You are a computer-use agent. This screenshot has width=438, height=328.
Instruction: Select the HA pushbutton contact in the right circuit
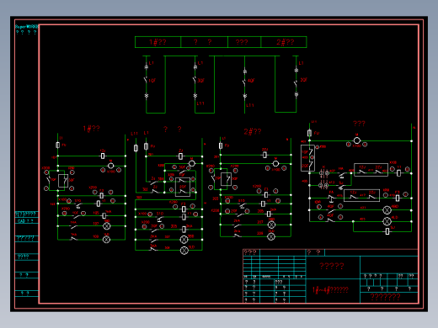(x=342, y=175)
